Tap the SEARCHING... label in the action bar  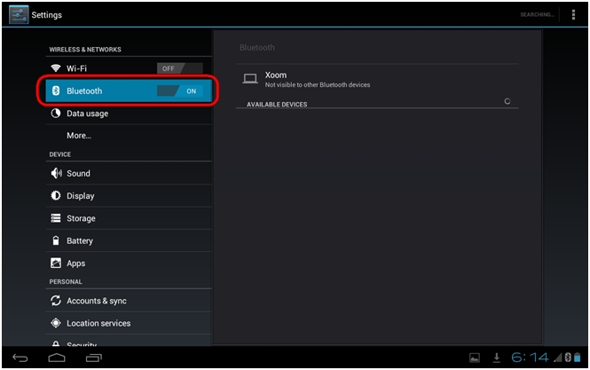tap(537, 15)
